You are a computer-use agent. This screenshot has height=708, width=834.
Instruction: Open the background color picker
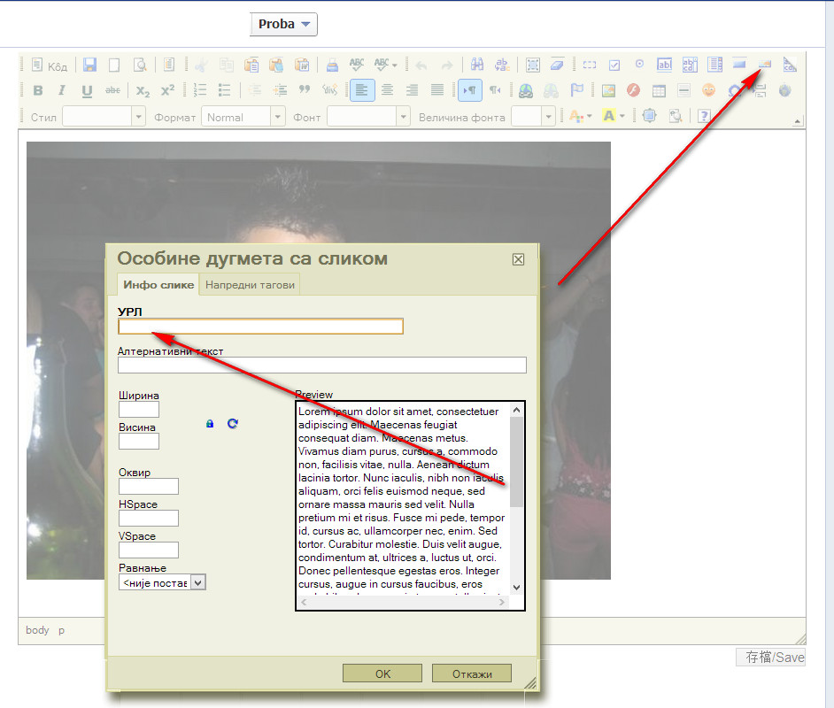[x=614, y=116]
